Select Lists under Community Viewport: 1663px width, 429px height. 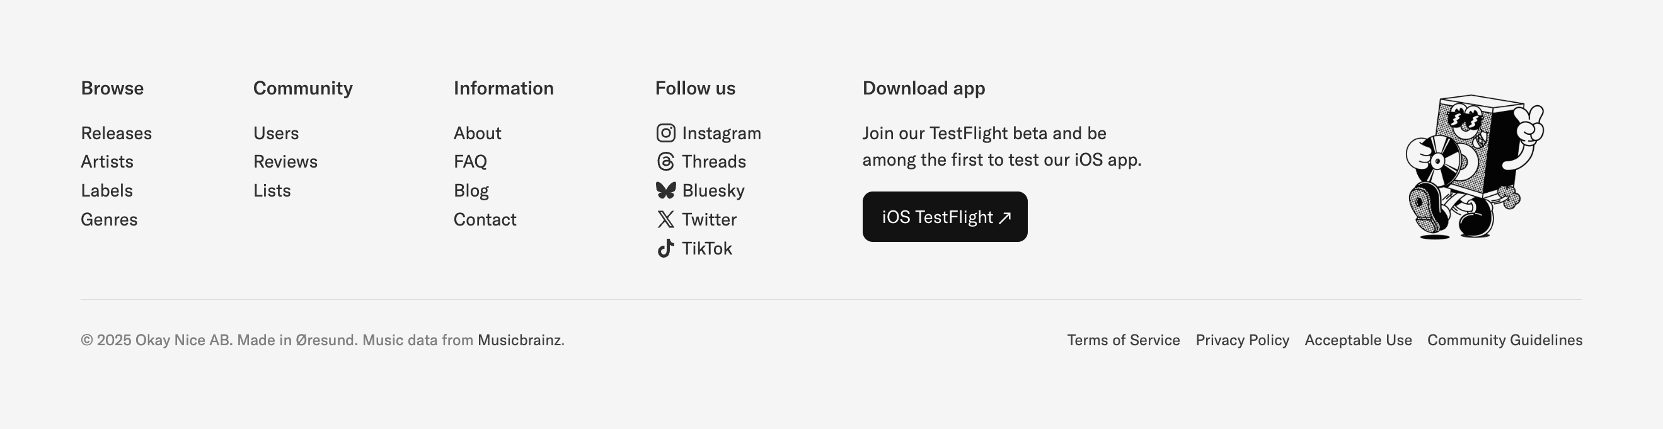click(x=272, y=191)
